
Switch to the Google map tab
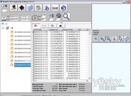[x=44, y=26]
